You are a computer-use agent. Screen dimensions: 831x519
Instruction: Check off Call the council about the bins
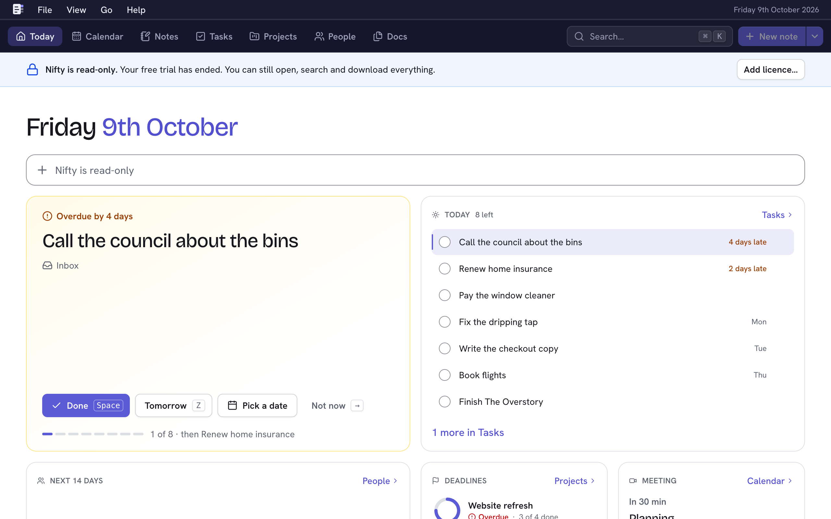pyautogui.click(x=445, y=242)
